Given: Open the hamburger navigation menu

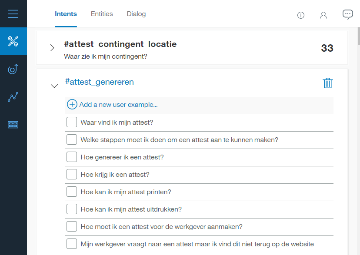Looking at the screenshot, I should pyautogui.click(x=13, y=13).
